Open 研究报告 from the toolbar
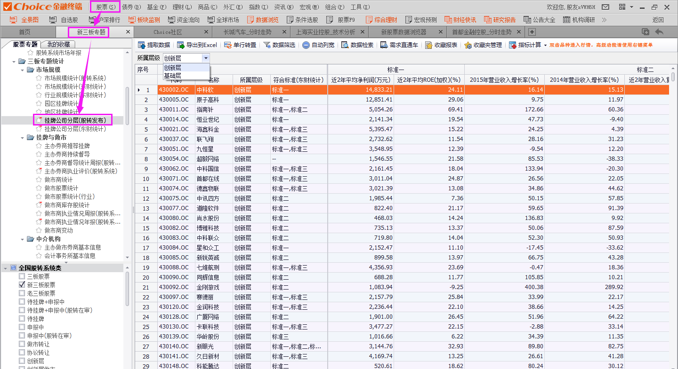 point(499,20)
